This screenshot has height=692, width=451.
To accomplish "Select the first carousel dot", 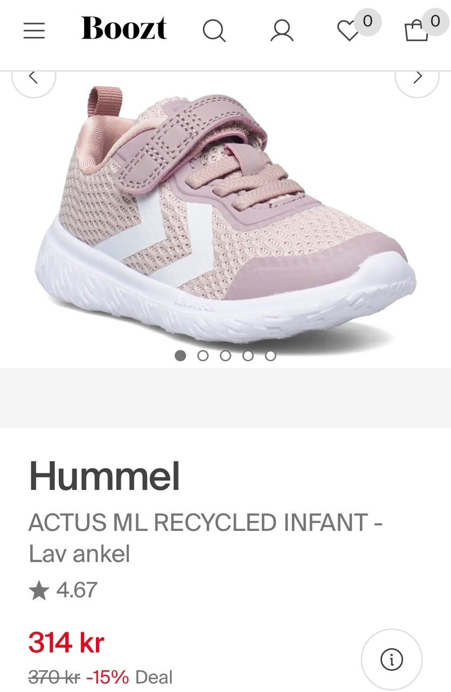I will 181,356.
